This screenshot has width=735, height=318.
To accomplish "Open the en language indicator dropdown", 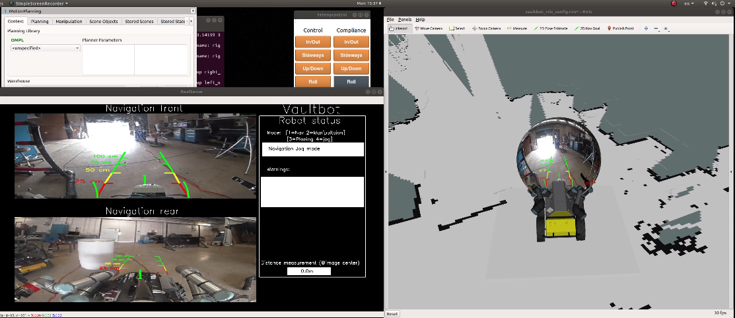I will pyautogui.click(x=690, y=4).
